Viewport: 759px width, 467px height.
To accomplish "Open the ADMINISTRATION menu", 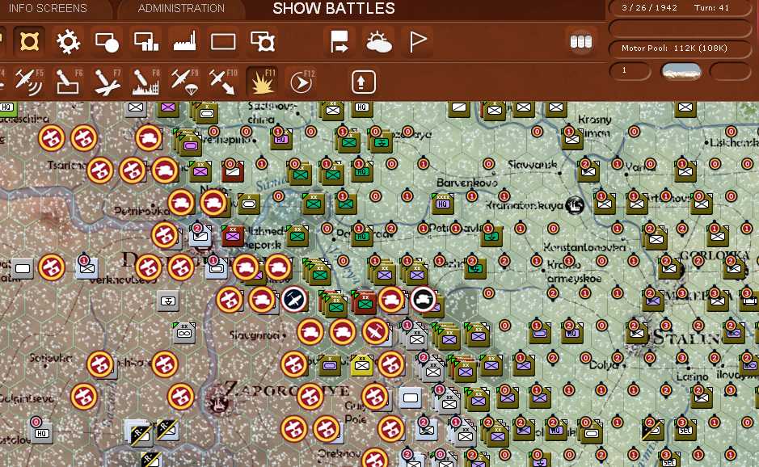I will pos(179,9).
